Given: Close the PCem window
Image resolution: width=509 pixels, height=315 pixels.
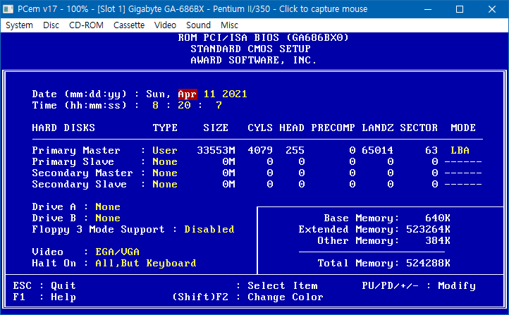Looking at the screenshot, I should 492,9.
